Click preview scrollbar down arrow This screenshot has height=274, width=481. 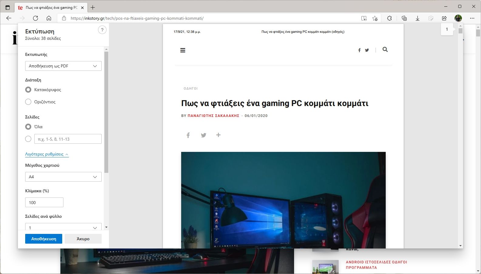pyautogui.click(x=461, y=246)
